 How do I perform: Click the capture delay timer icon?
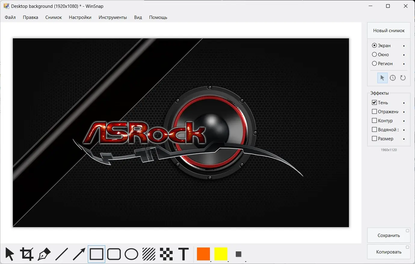tap(393, 78)
